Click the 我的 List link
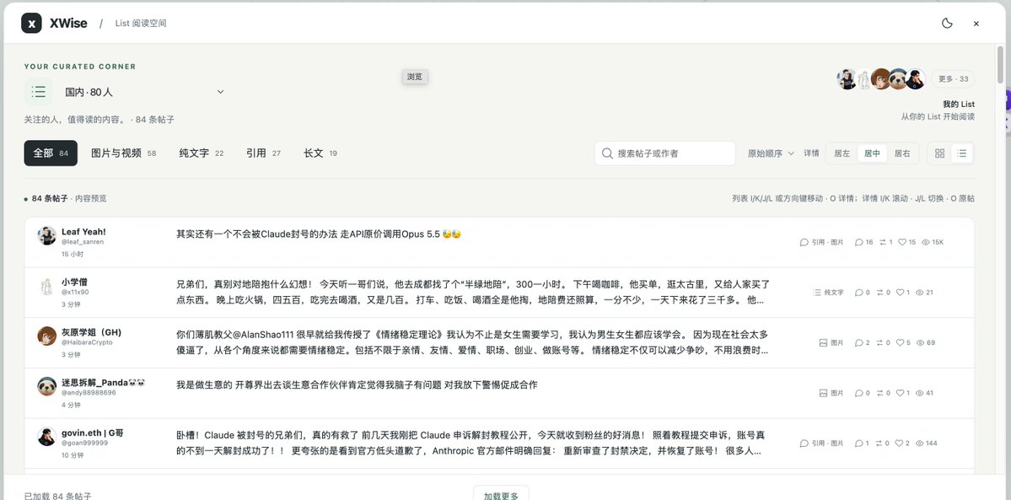Screen dimensions: 1011x500 (x=958, y=104)
